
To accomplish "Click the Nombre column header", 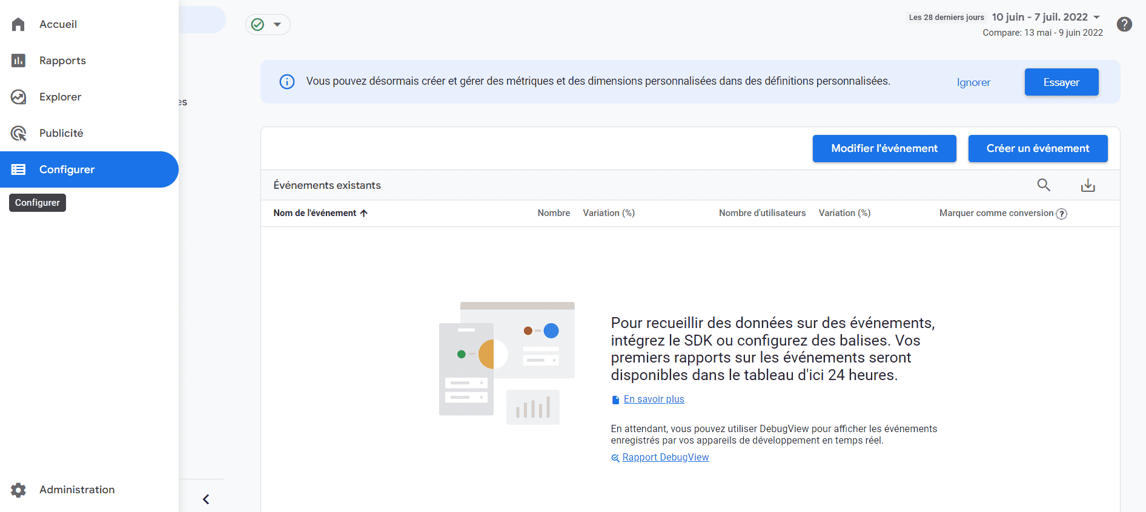I will 554,213.
